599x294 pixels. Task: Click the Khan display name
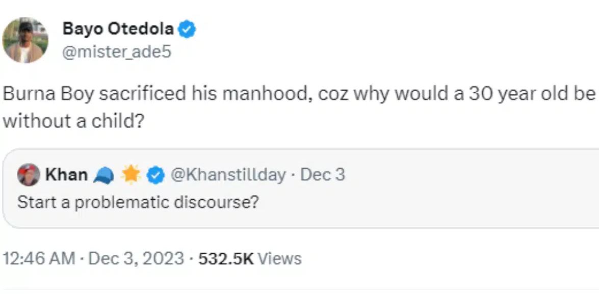tap(66, 175)
